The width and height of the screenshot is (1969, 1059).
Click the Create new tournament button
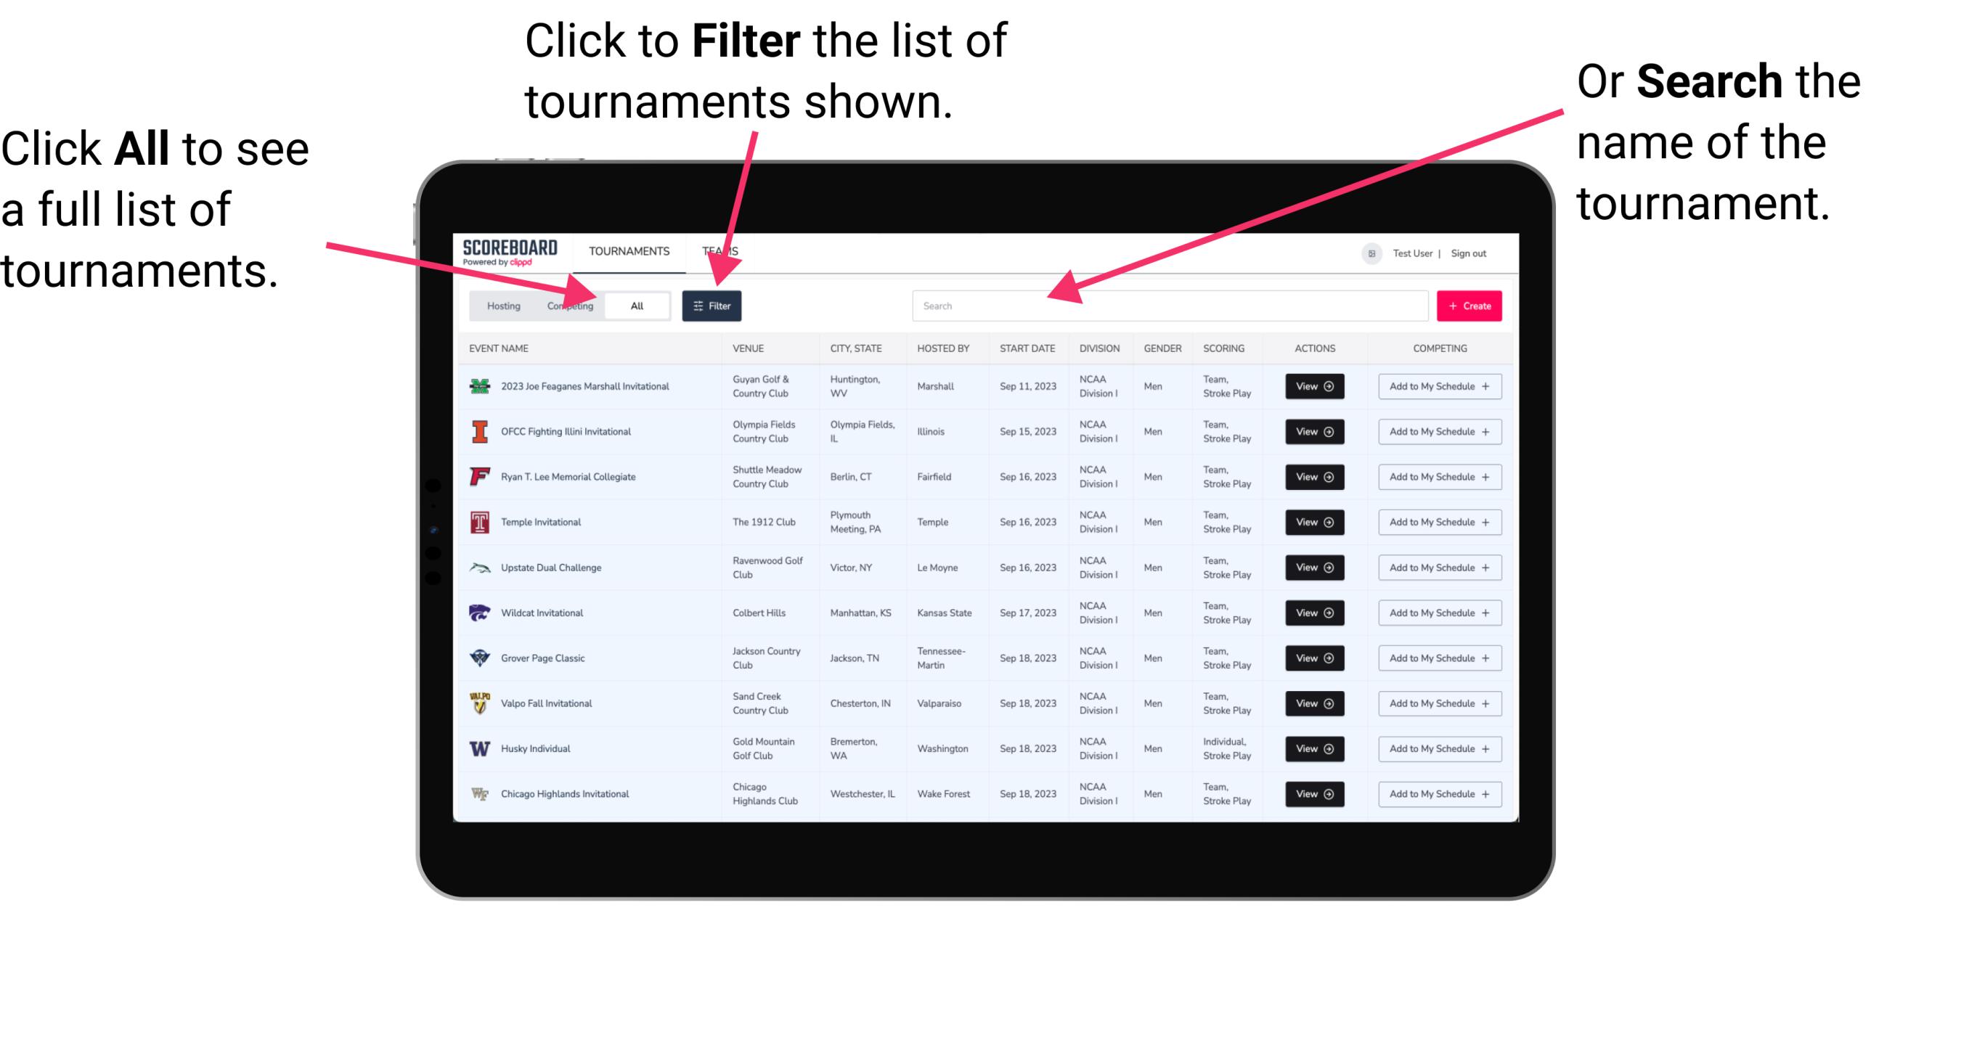point(1469,305)
